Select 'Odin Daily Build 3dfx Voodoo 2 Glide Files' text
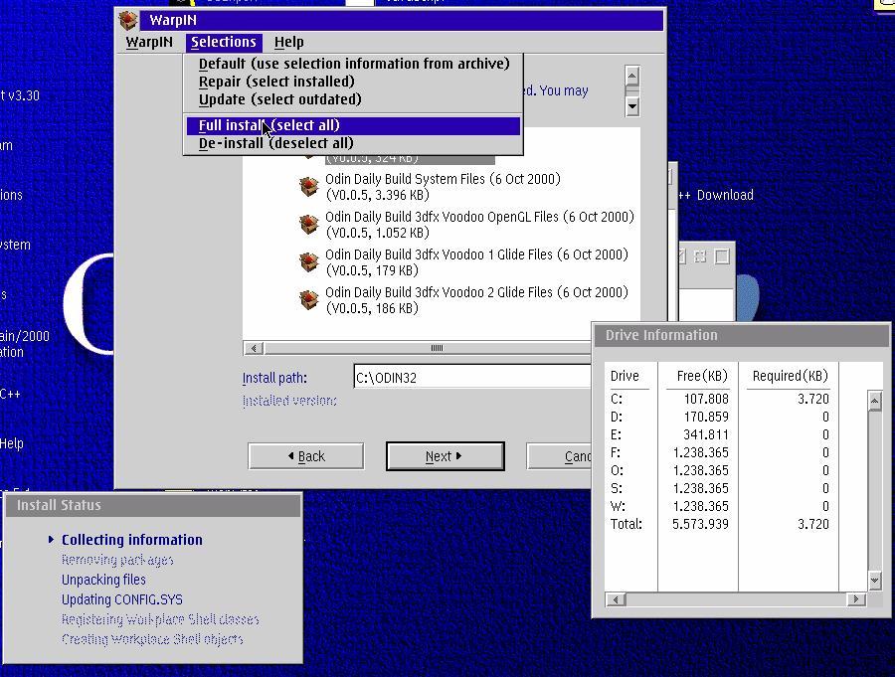This screenshot has width=895, height=677. pyautogui.click(x=477, y=299)
